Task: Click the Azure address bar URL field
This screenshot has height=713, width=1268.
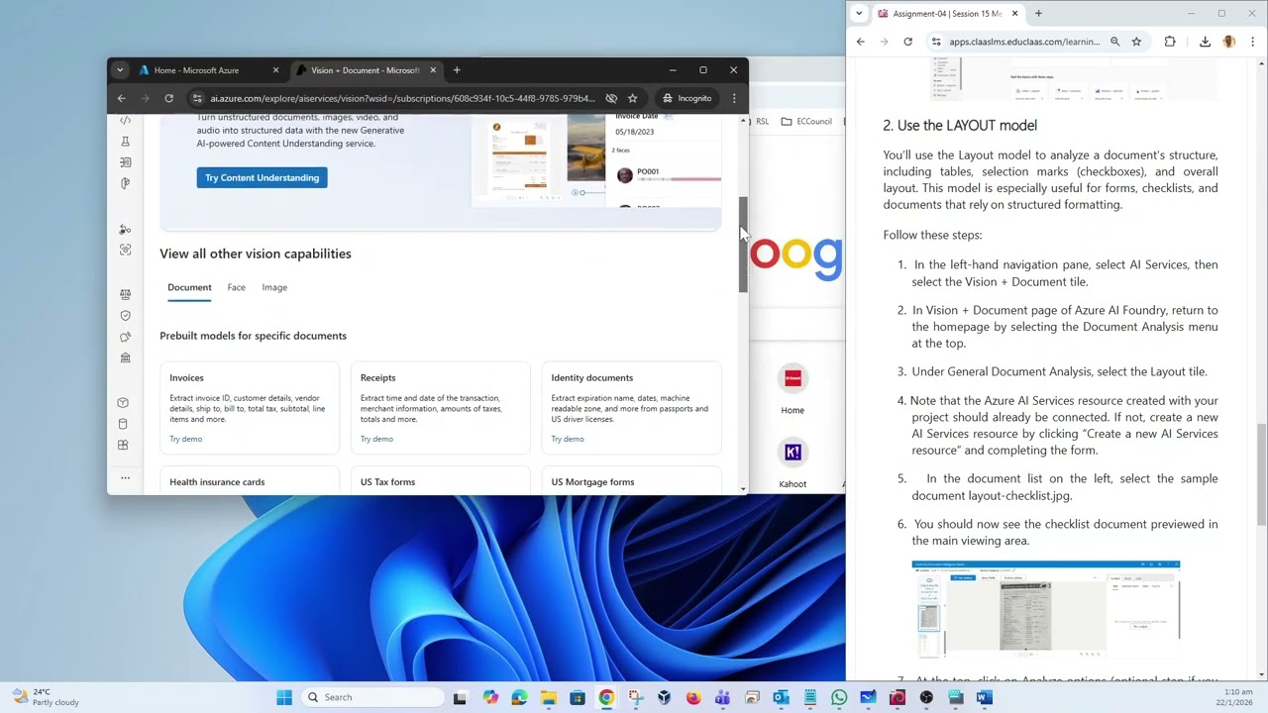Action: point(401,98)
